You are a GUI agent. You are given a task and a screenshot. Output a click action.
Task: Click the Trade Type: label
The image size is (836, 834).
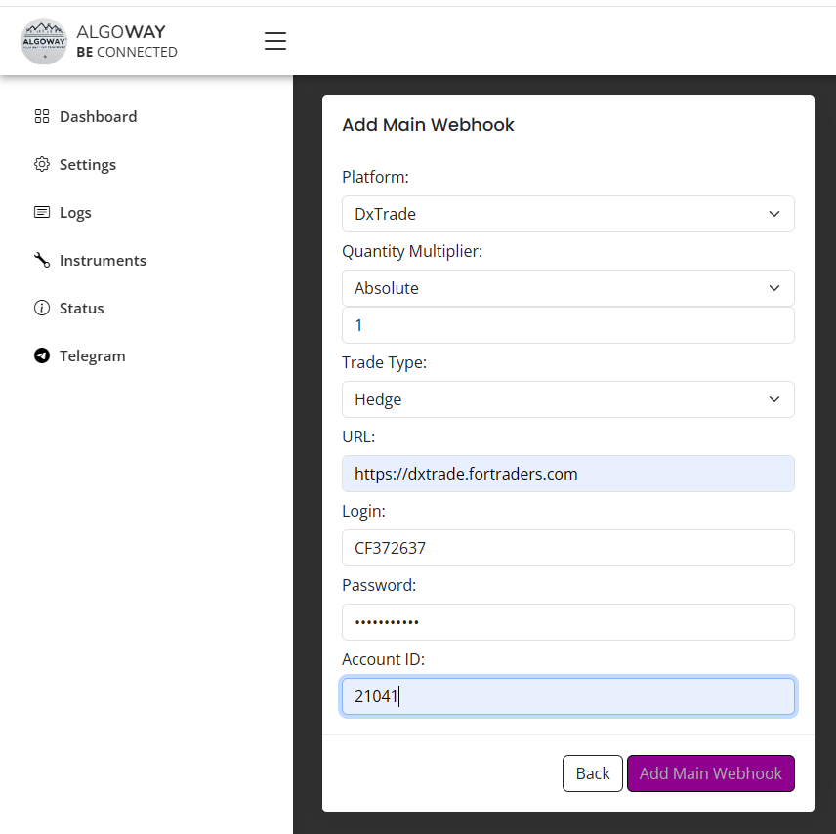coord(385,362)
